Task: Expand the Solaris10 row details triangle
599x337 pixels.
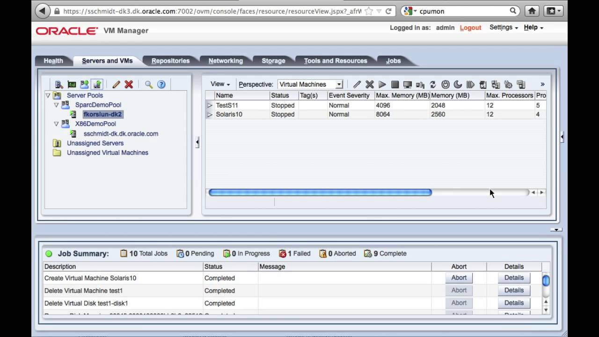Action: tap(210, 114)
